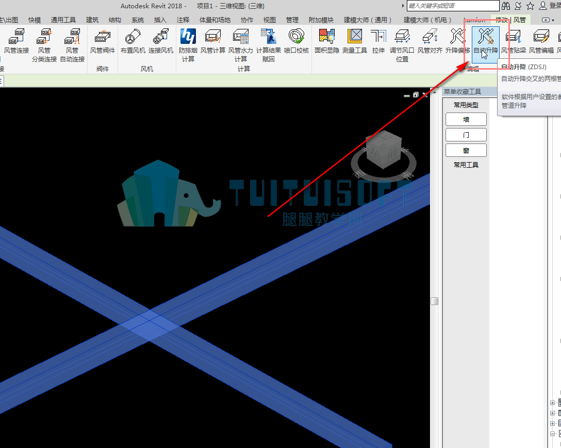Image resolution: width=561 pixels, height=448 pixels.
Task: Open the 风管阀件 valve tool
Action: pos(102,41)
